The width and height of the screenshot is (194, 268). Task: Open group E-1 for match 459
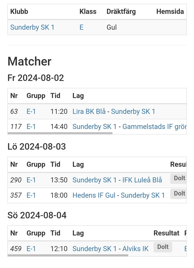point(31,249)
